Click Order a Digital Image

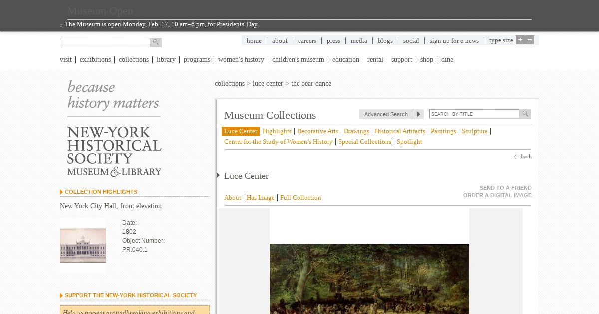(x=497, y=195)
